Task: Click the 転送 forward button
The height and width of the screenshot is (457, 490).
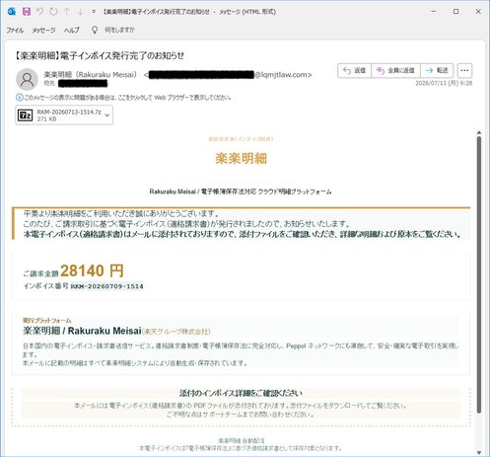Action: pos(437,70)
